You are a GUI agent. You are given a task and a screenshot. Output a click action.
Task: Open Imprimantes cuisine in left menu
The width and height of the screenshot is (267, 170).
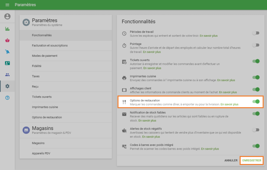(66, 107)
